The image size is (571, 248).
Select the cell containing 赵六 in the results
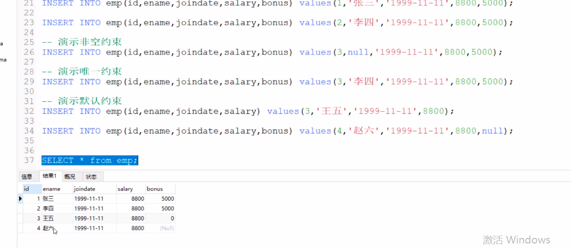[x=57, y=228]
